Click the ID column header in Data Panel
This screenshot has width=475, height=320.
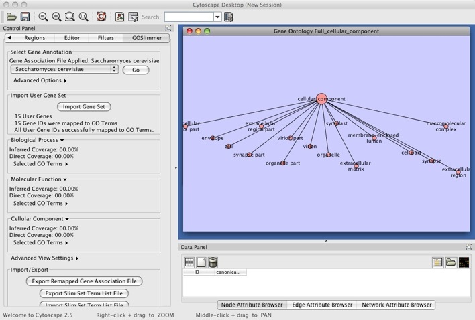pyautogui.click(x=197, y=272)
